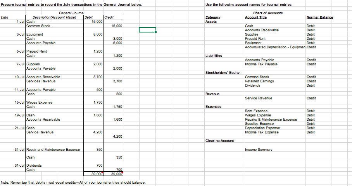Viewport: 352px width, 186px height.
Task: Click the 'Accumulated Depreciation - Equipmen' account title
Action: (x=275, y=47)
